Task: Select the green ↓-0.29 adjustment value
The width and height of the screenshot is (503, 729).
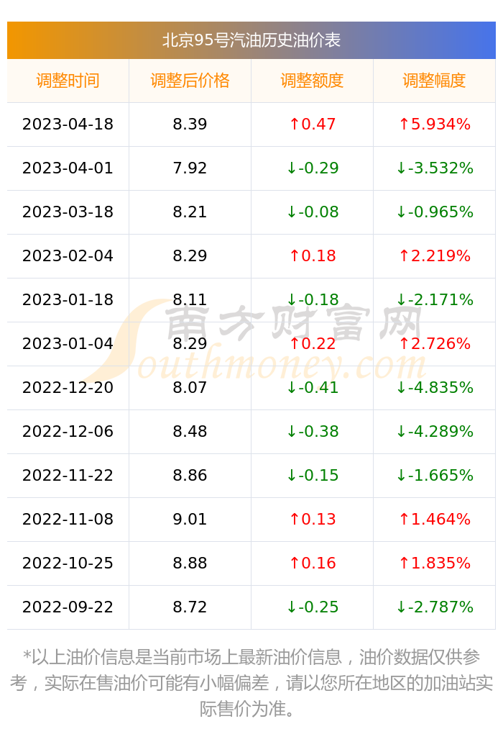Action: [313, 168]
